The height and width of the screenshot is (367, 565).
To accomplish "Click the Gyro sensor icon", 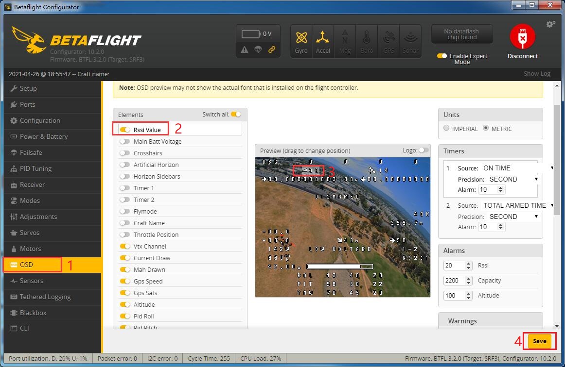I will pyautogui.click(x=301, y=41).
